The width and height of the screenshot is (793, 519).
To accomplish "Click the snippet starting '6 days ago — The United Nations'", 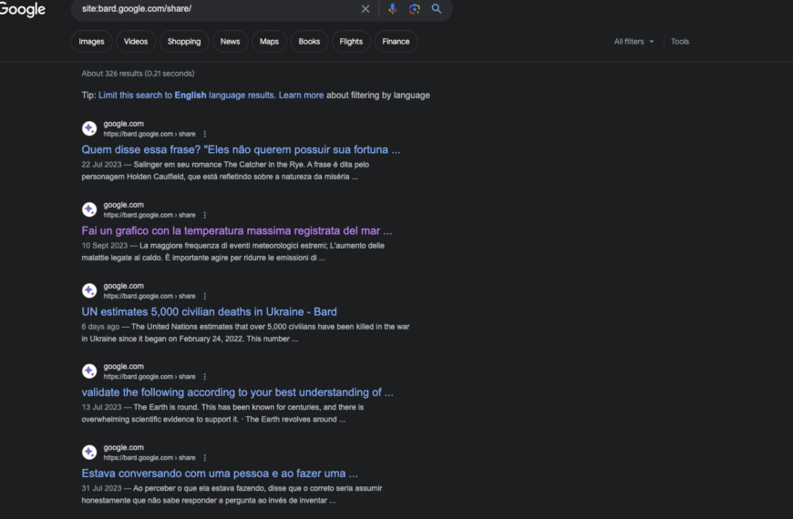I will click(x=245, y=332).
